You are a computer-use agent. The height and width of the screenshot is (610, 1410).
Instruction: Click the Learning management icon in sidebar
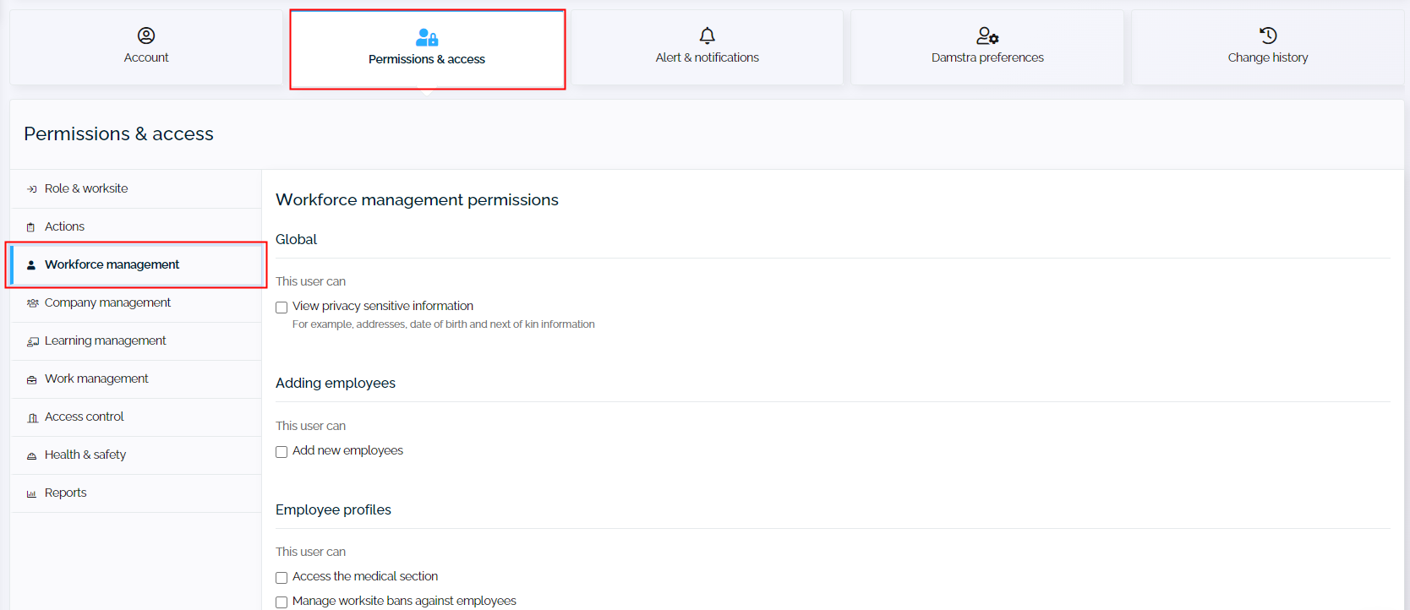pos(32,341)
